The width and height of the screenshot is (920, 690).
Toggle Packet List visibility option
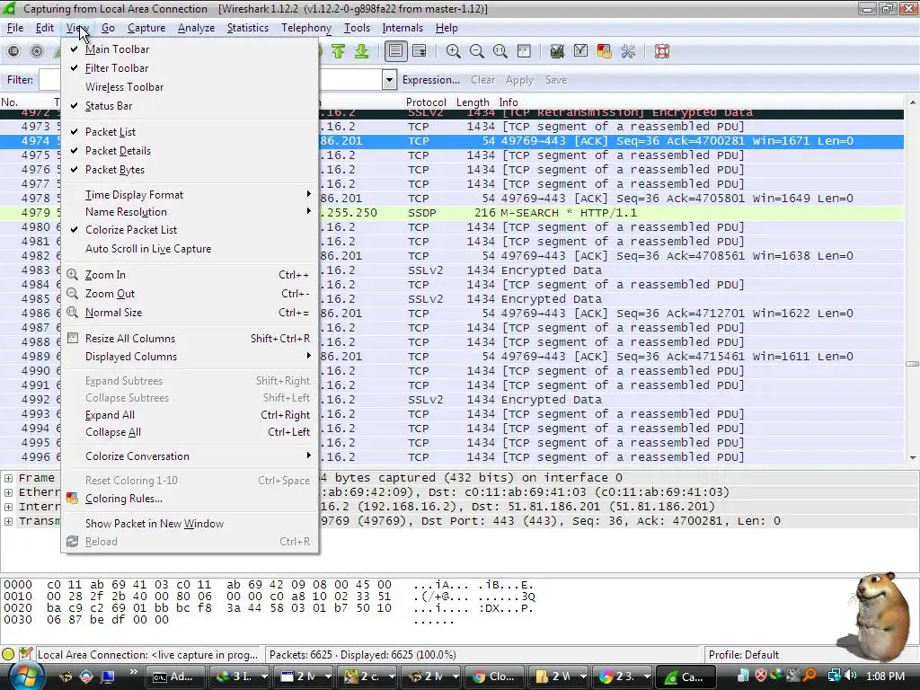pyautogui.click(x=190, y=132)
